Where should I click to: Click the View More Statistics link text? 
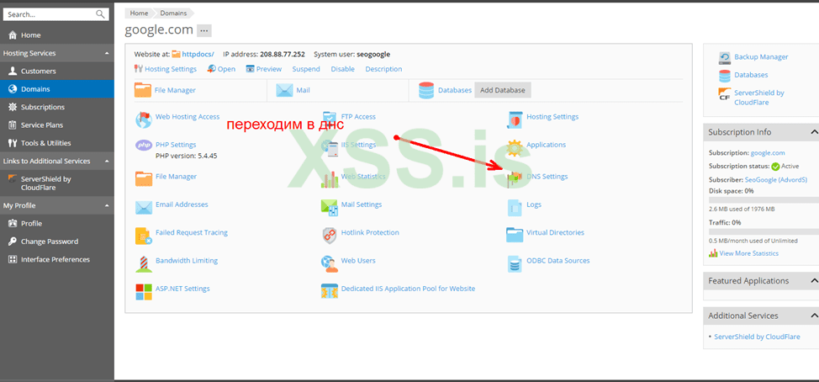coord(748,253)
